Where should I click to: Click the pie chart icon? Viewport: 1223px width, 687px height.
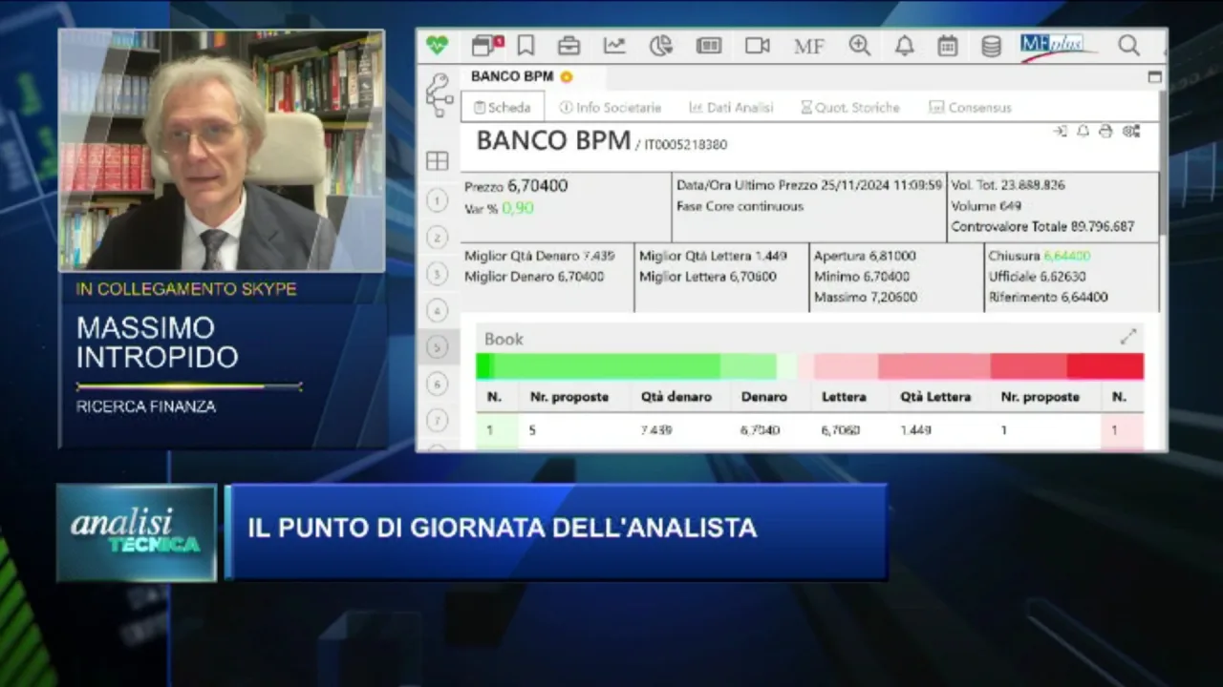pos(661,45)
